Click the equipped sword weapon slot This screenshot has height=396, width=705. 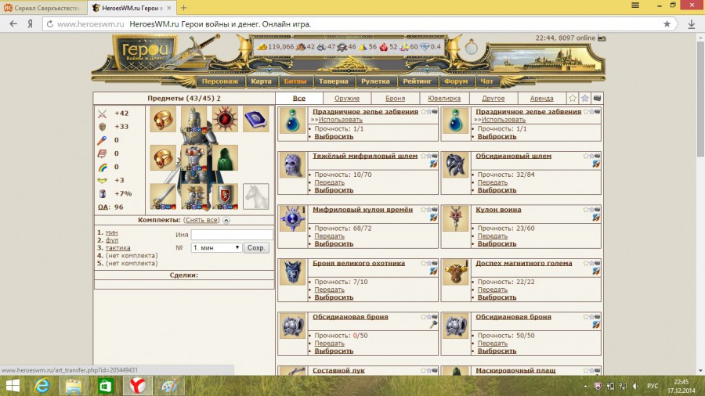[x=163, y=196]
